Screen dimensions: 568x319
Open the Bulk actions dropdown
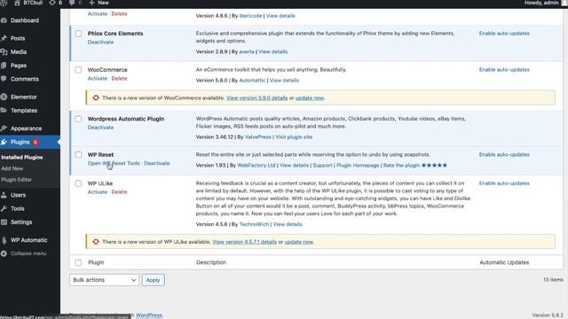[105, 280]
